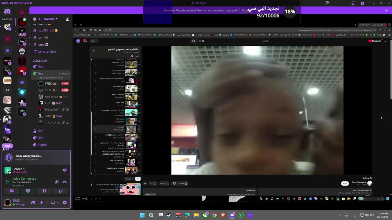The height and width of the screenshot is (220, 392).
Task: Toggle screen share button in voice panel
Action: (x=28, y=191)
